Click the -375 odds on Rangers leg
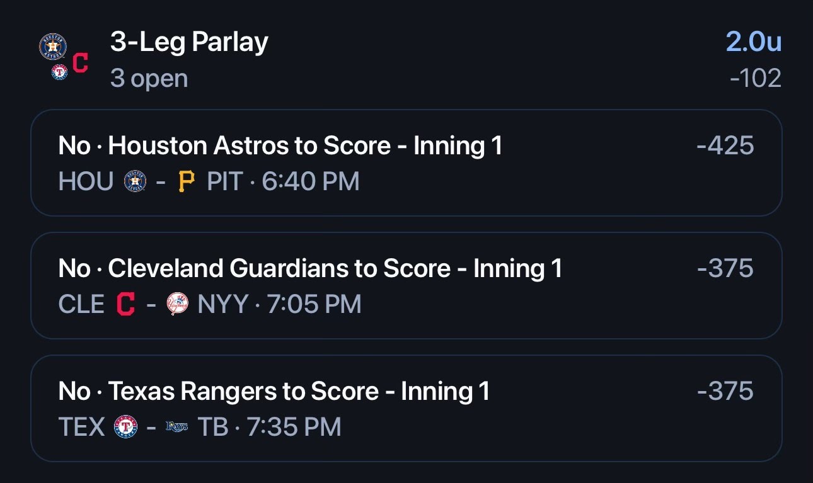This screenshot has height=483, width=813. 725,391
